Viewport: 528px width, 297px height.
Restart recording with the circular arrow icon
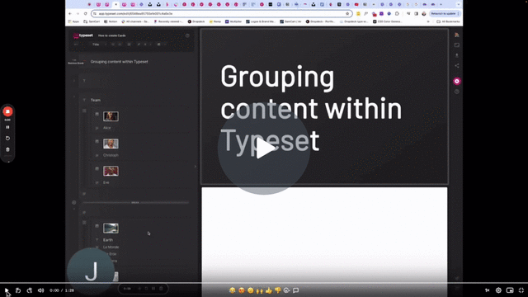pyautogui.click(x=7, y=139)
